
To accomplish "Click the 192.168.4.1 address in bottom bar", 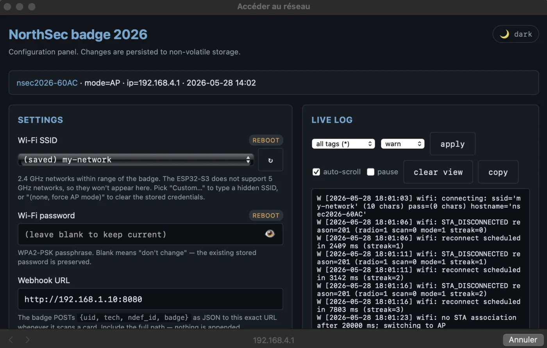I will tap(273, 340).
